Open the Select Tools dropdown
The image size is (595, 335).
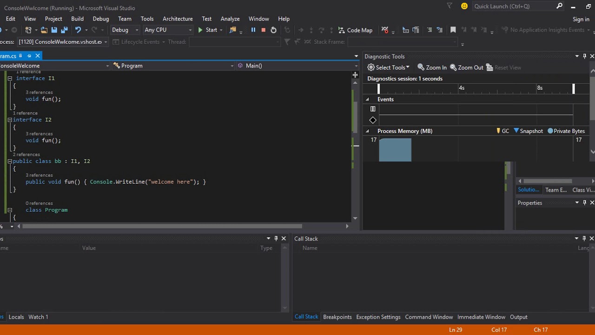(388, 67)
